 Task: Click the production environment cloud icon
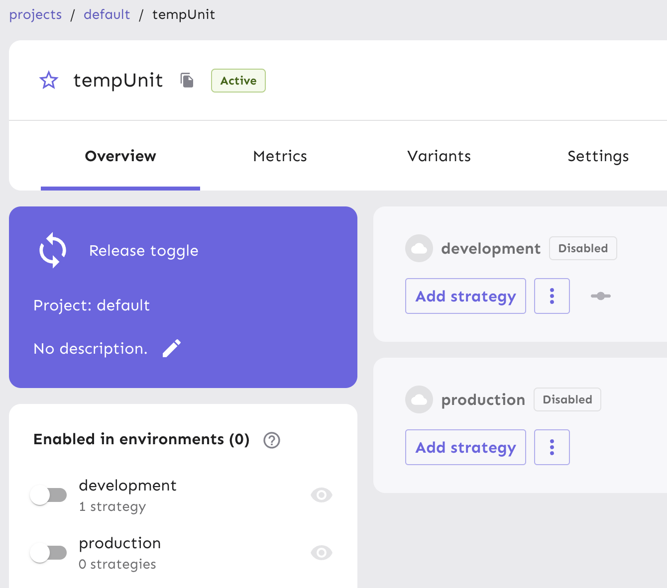(419, 399)
